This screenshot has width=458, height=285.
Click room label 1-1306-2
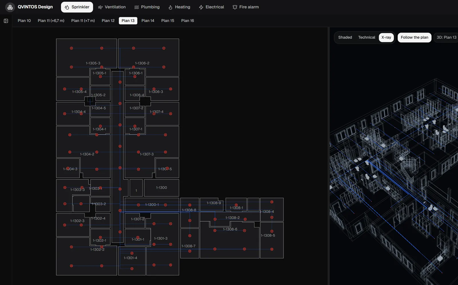pos(142,63)
